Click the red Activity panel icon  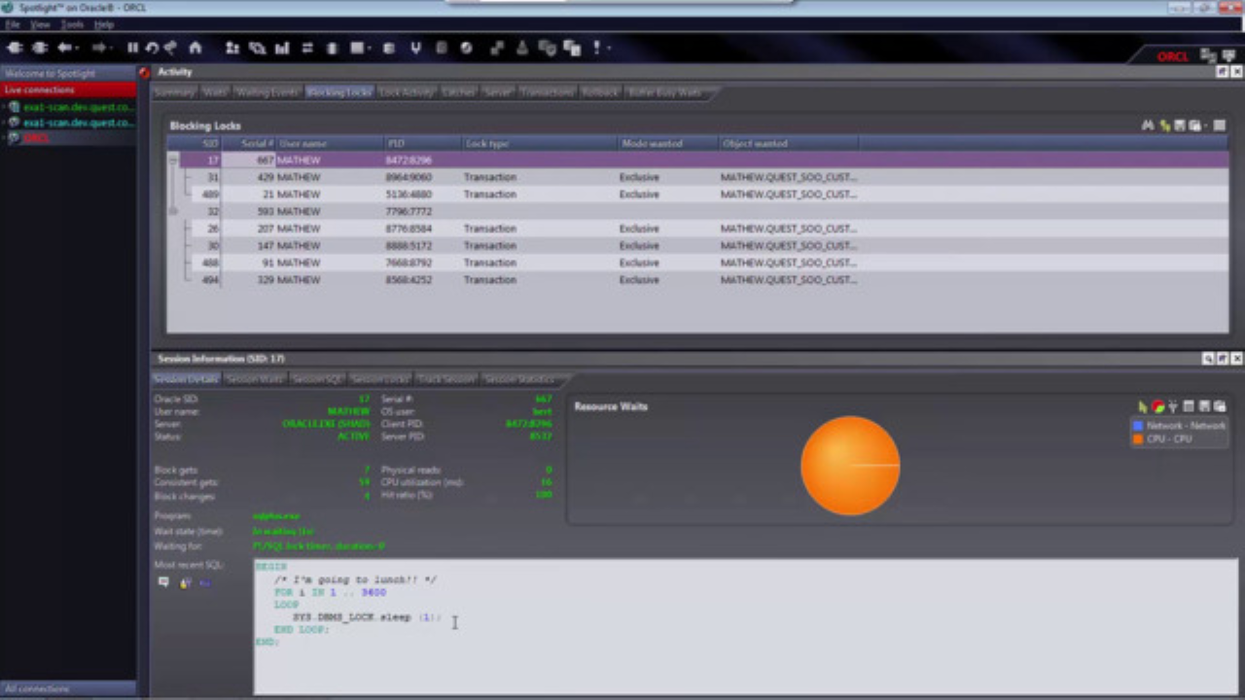145,72
